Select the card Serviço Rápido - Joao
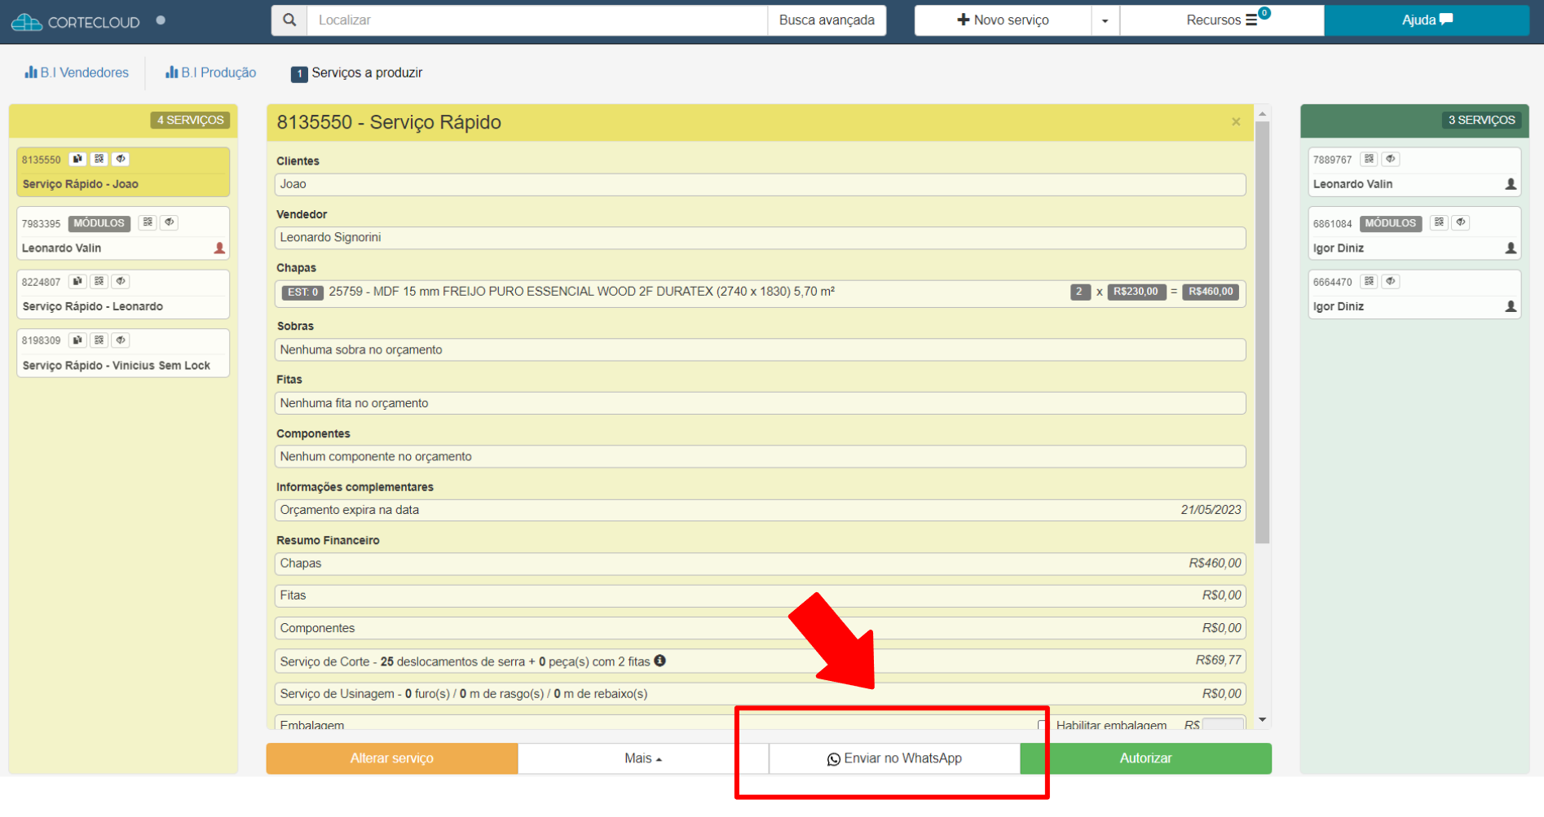This screenshot has width=1544, height=817. tap(123, 172)
